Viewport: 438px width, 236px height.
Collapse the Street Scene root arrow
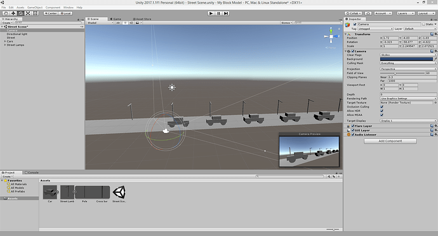pos(2,27)
